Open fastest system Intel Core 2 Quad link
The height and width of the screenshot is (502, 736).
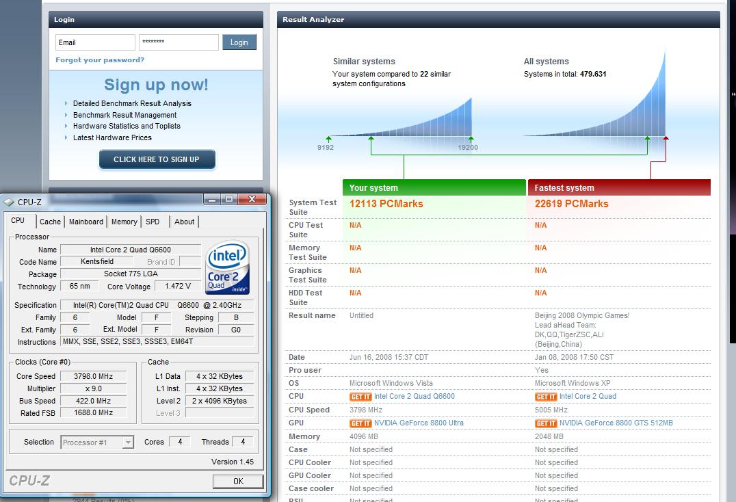point(588,397)
